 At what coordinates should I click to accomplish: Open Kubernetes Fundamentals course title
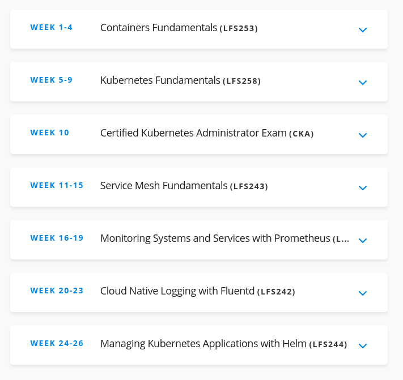tap(180, 80)
